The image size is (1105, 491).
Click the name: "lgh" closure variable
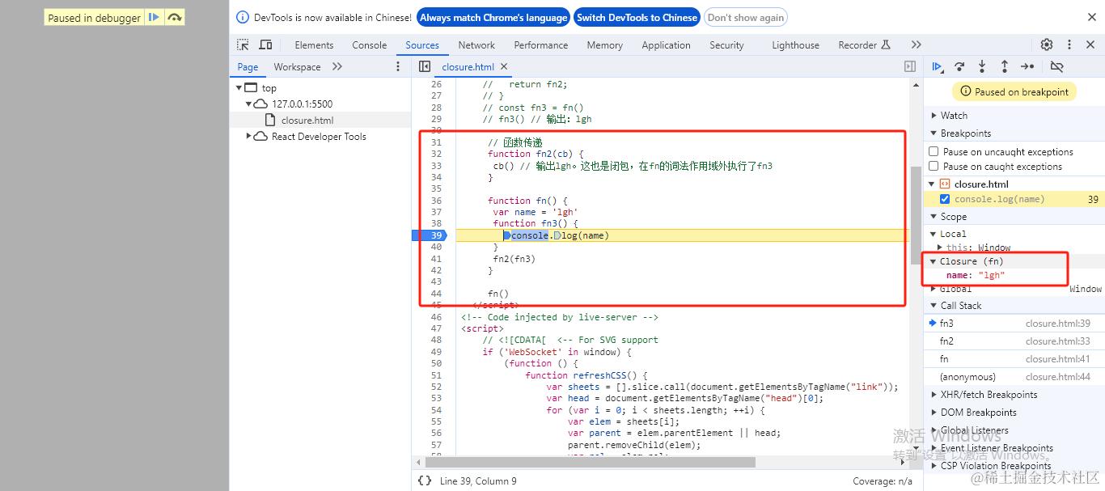coord(976,275)
